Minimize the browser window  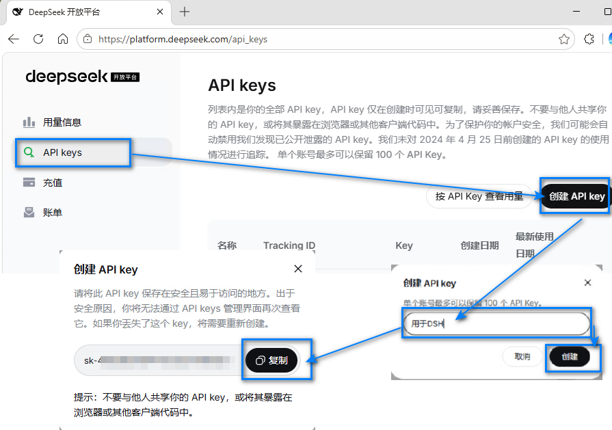[576, 12]
